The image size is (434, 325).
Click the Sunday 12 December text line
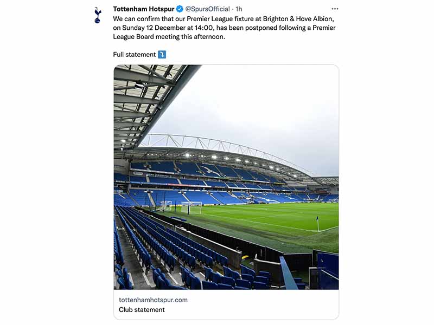(x=224, y=28)
